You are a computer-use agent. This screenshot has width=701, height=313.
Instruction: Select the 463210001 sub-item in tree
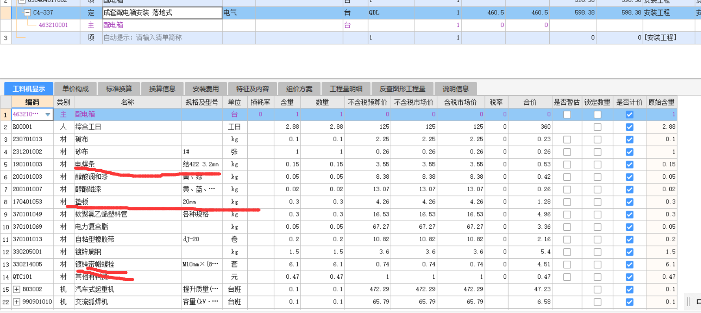pos(53,25)
